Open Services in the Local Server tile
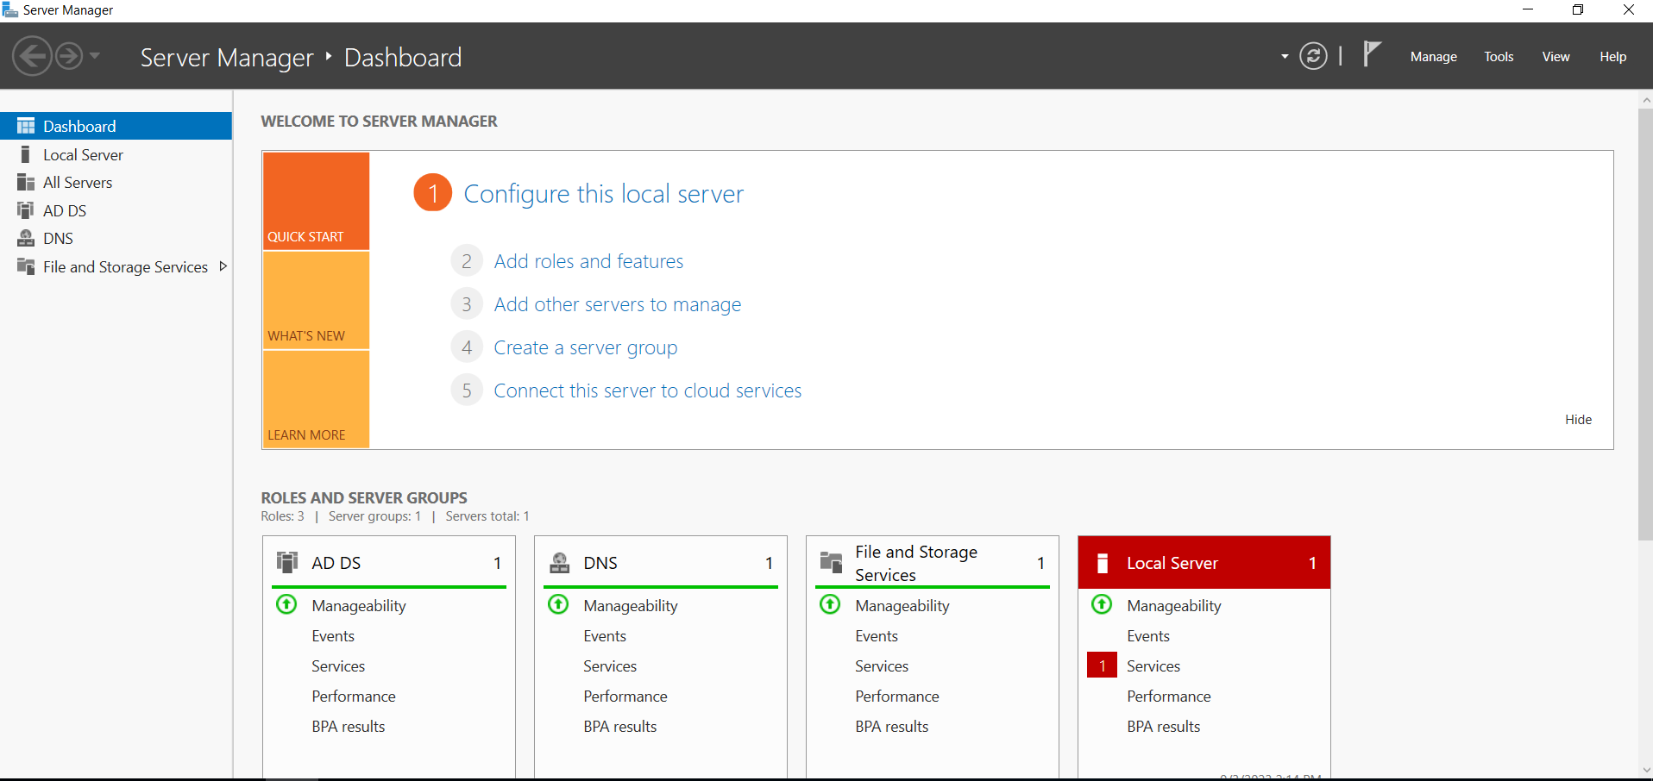 1153,666
